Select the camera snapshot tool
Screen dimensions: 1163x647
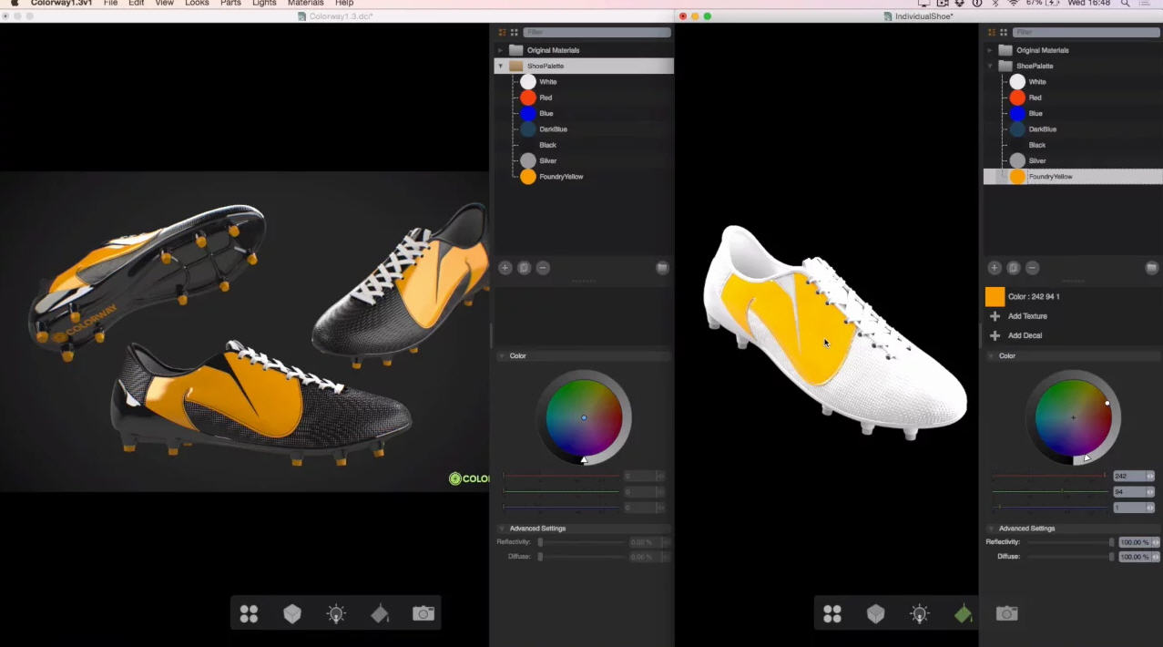pos(423,613)
